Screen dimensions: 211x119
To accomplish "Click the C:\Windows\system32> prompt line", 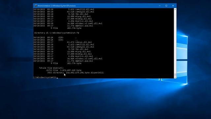I will [45, 77].
